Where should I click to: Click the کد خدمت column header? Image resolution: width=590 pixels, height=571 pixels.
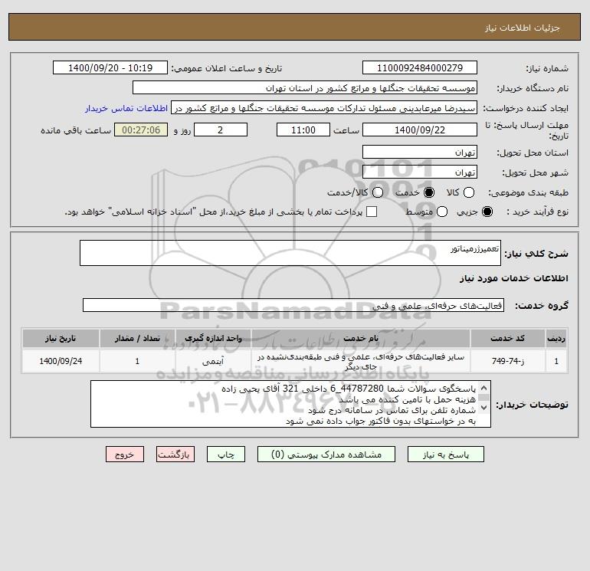pos(507,338)
